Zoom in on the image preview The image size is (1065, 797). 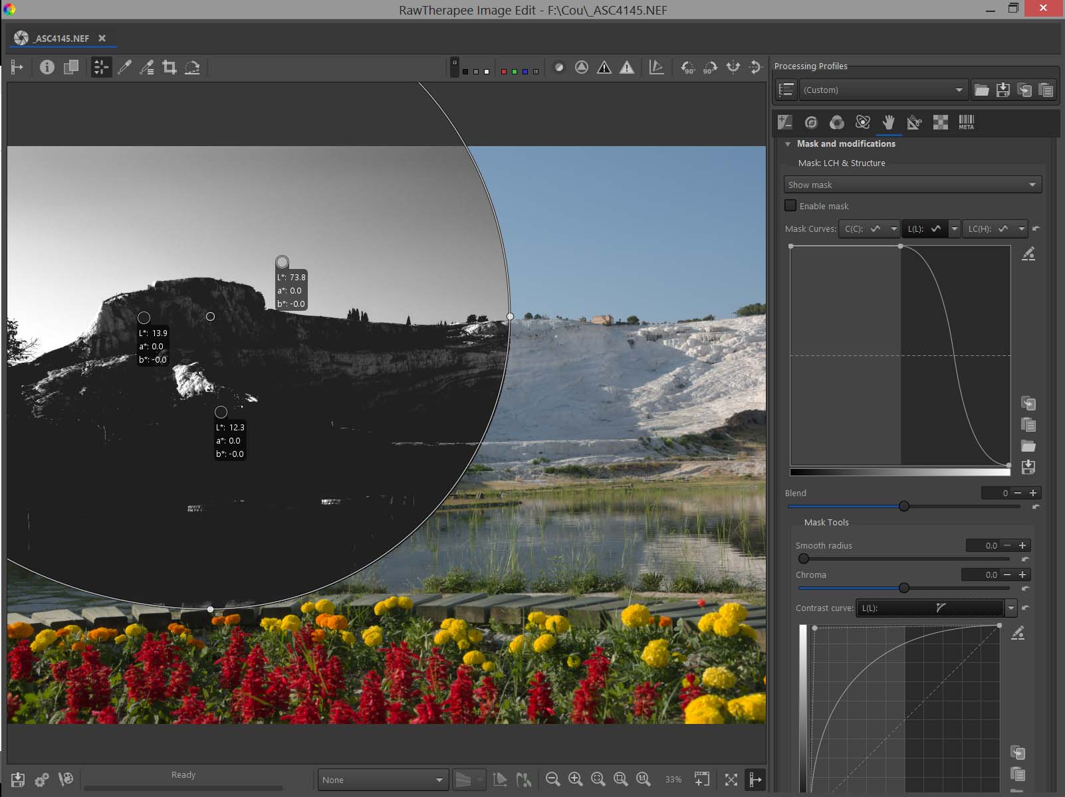point(576,779)
